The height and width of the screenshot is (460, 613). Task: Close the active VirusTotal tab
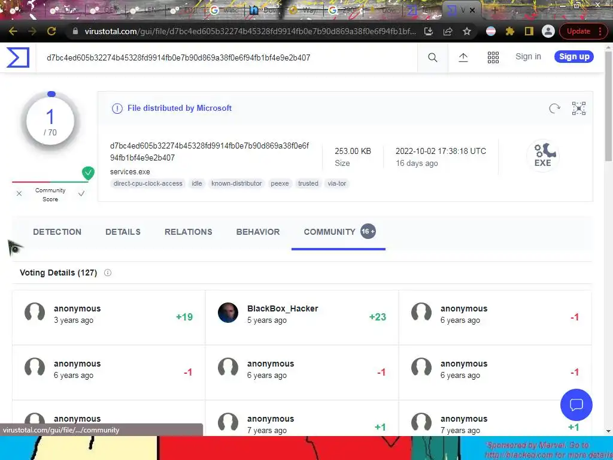click(472, 10)
